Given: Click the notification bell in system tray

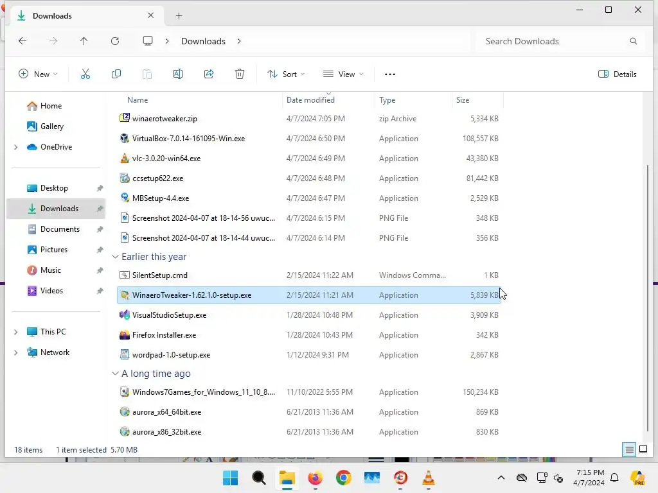Looking at the screenshot, I should (614, 478).
